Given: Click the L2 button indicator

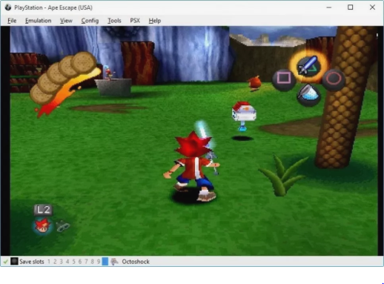Looking at the screenshot, I should 43,210.
